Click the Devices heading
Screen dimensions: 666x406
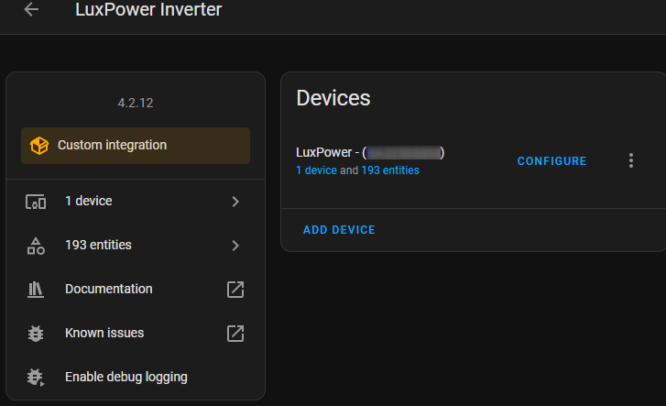pyautogui.click(x=333, y=98)
